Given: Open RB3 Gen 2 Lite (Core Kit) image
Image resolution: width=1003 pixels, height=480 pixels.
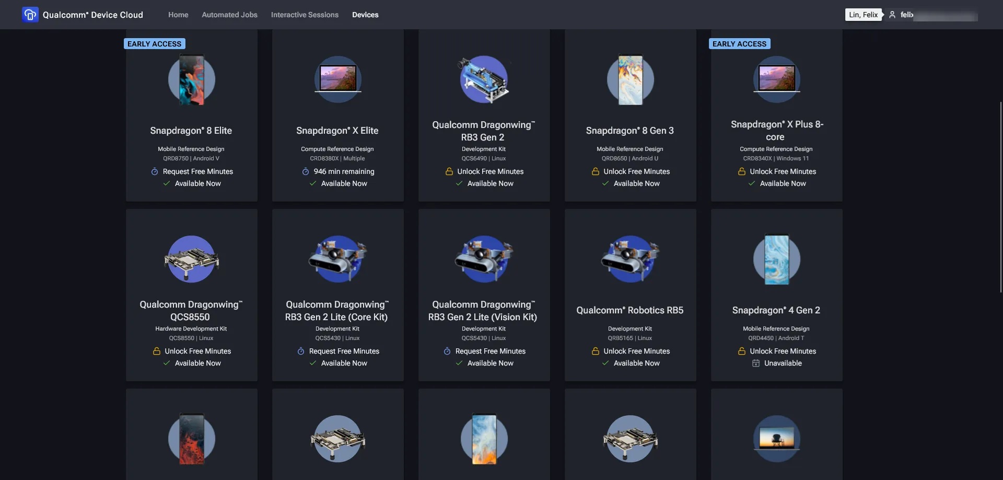Looking at the screenshot, I should pos(338,259).
